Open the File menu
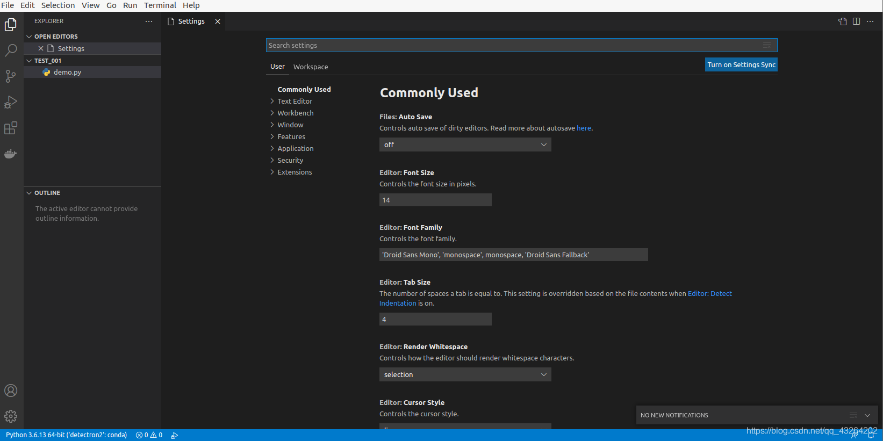The width and height of the screenshot is (883, 441). [x=8, y=5]
